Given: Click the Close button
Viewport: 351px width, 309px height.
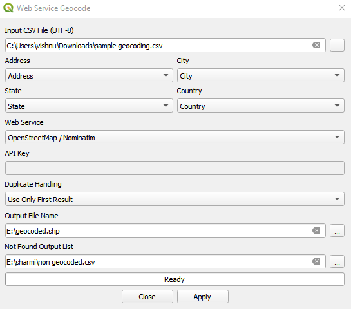Looking at the screenshot, I should click(x=147, y=297).
